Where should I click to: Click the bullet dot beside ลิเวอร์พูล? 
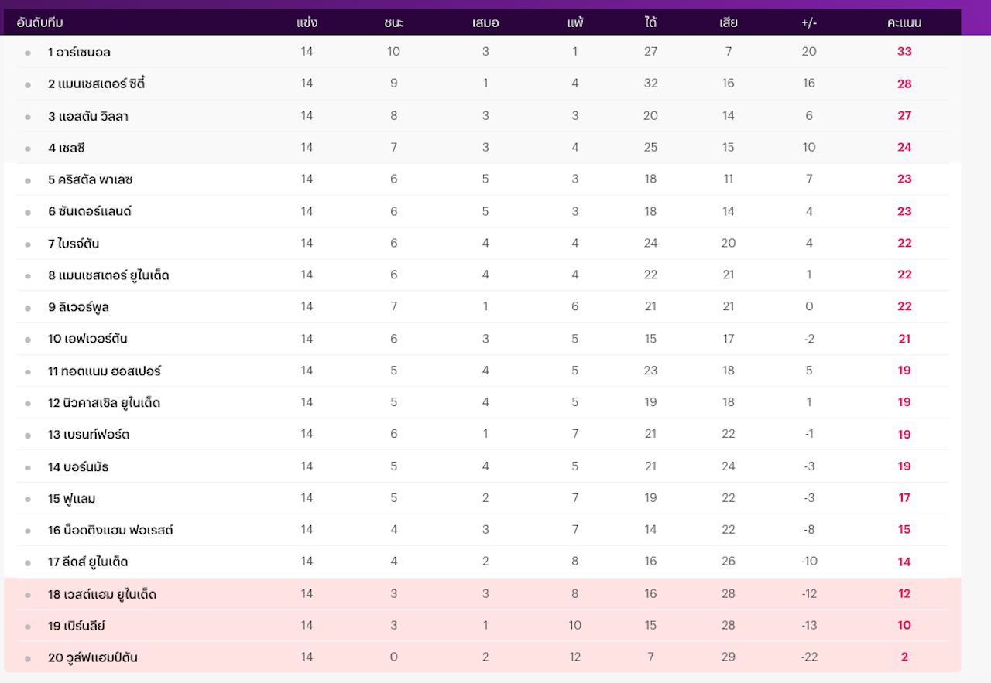tap(28, 308)
